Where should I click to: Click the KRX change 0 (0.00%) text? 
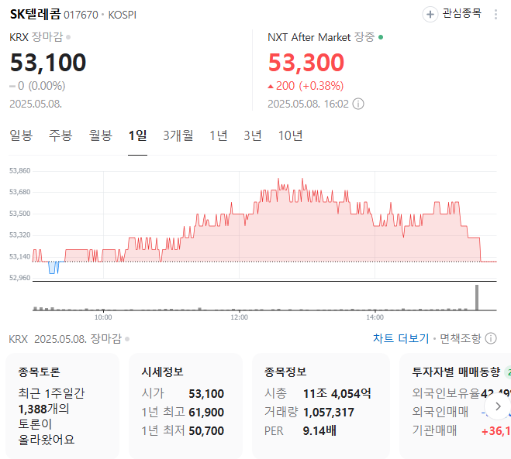pos(37,86)
